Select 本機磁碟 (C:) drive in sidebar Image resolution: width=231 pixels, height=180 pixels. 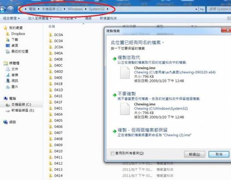click(21, 105)
